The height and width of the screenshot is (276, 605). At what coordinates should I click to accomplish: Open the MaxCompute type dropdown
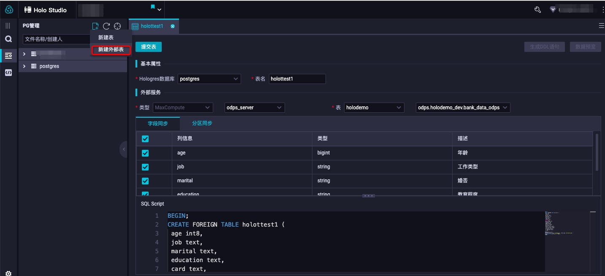(183, 108)
